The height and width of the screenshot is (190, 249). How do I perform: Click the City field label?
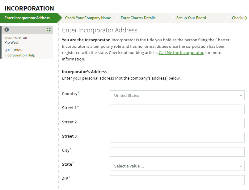click(66, 150)
